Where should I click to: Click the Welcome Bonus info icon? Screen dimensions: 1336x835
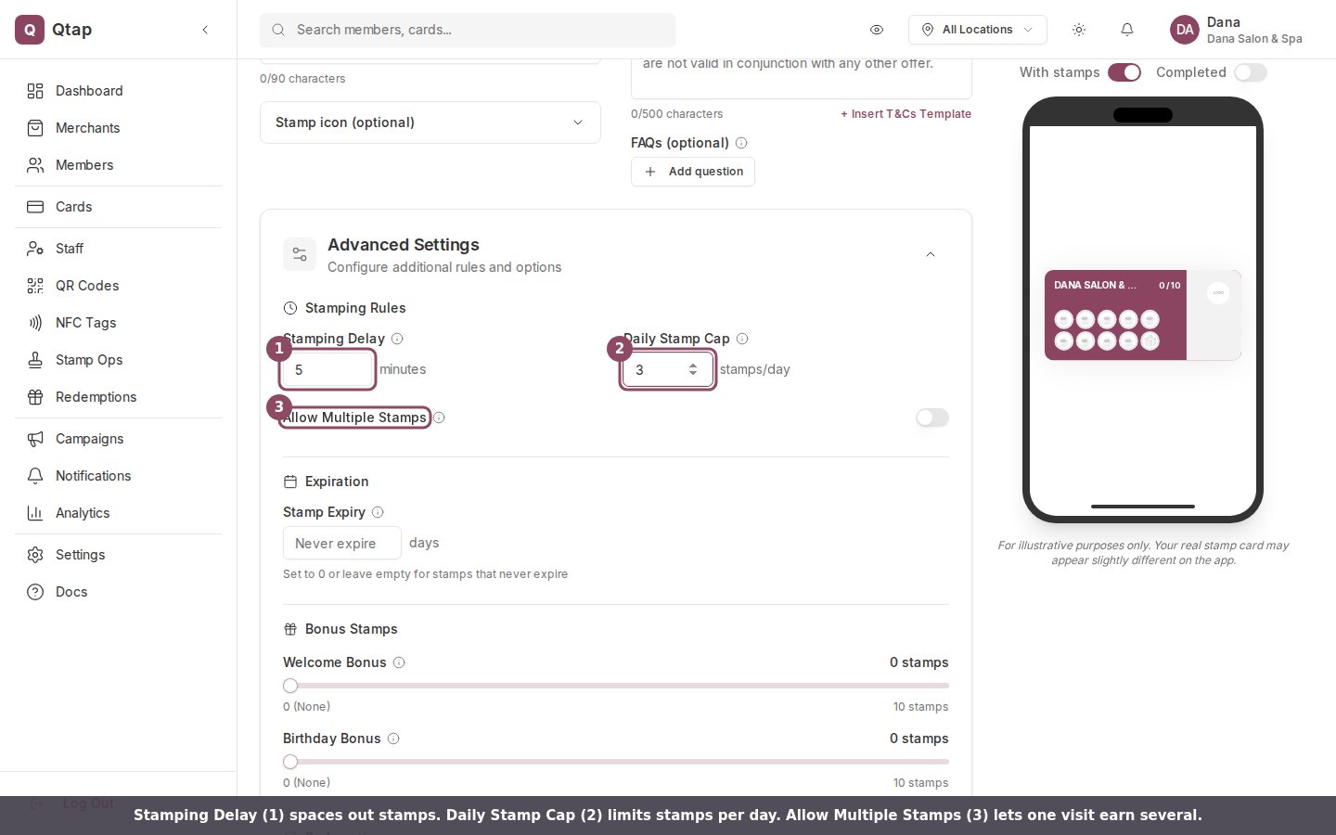(399, 662)
